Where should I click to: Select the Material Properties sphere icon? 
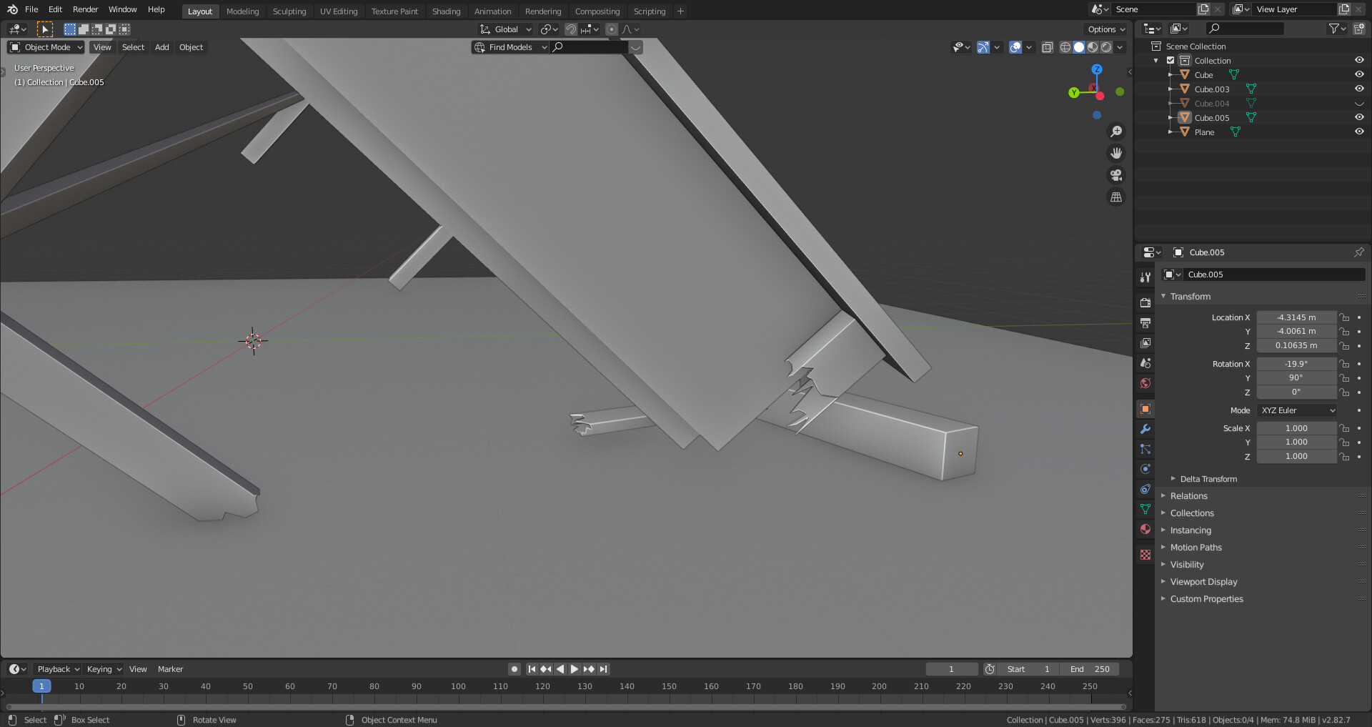pos(1145,529)
